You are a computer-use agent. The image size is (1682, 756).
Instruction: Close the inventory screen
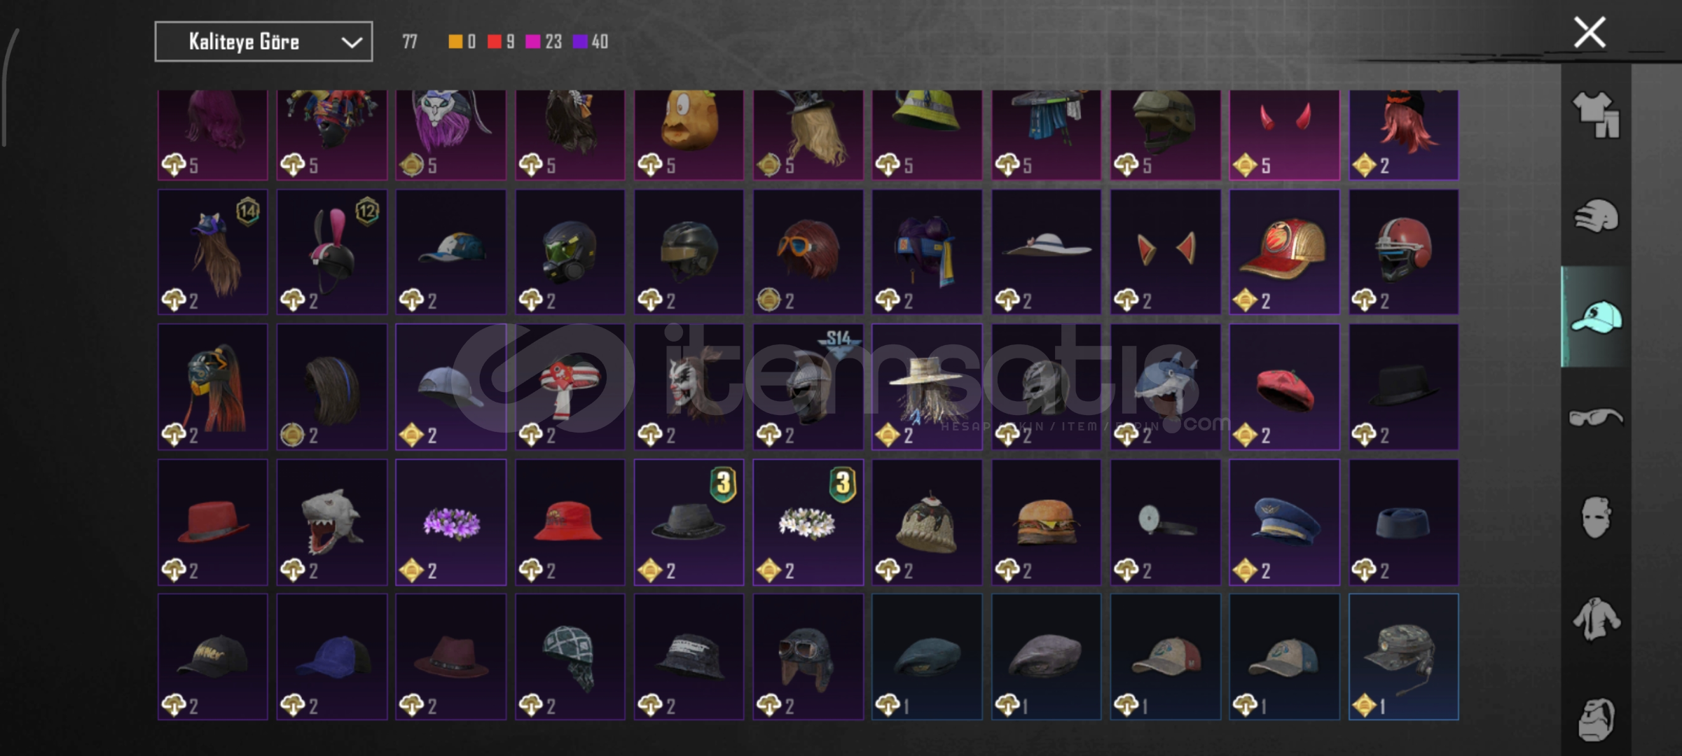pyautogui.click(x=1590, y=33)
